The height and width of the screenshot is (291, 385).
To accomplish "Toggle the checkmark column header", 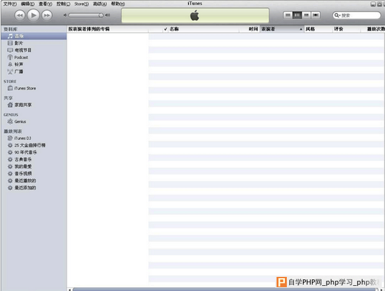I will coord(166,29).
